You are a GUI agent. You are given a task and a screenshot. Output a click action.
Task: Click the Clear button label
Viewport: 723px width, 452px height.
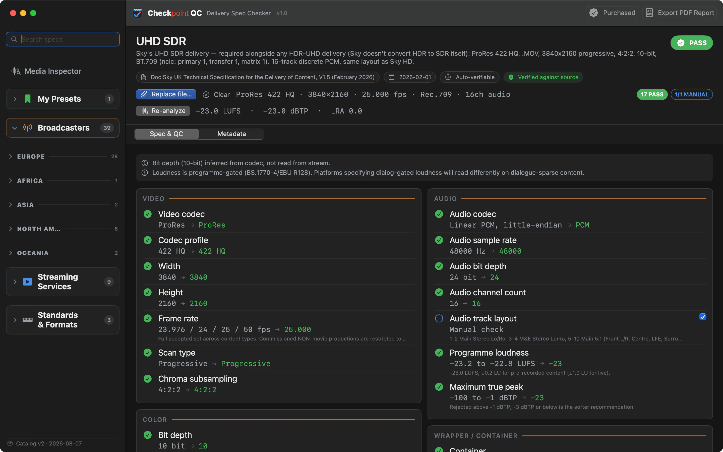click(x=222, y=95)
